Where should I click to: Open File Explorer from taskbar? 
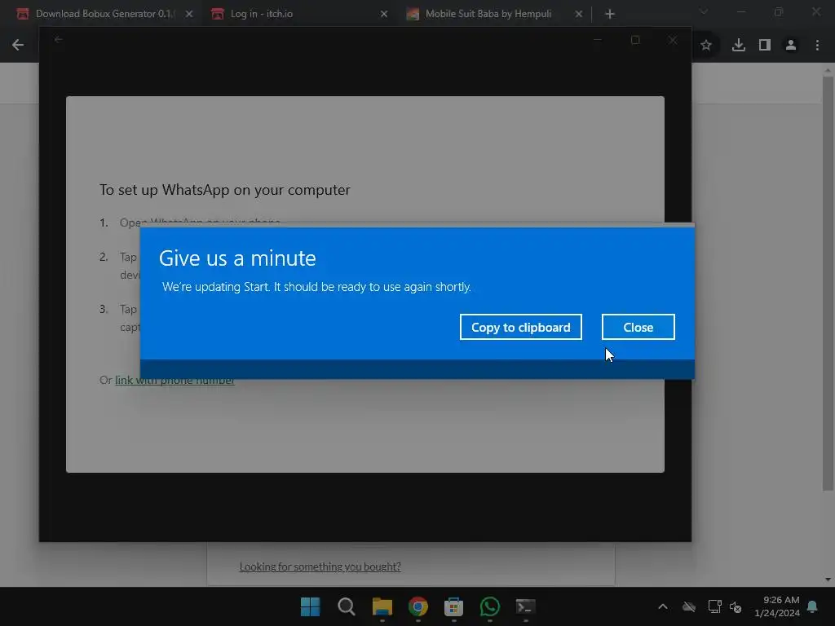click(x=382, y=606)
